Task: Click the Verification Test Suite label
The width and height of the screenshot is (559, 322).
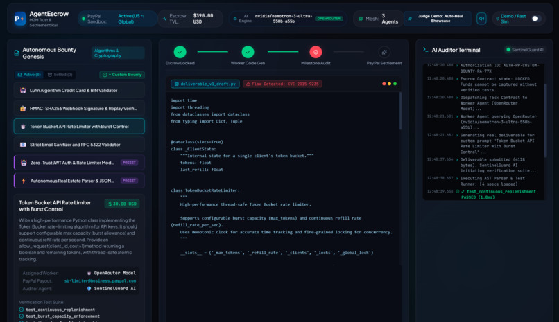Action: coord(42,302)
